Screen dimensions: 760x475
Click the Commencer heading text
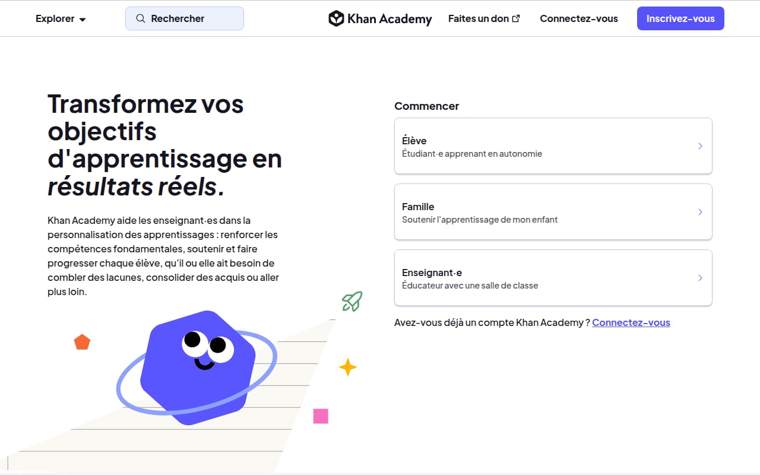(427, 106)
